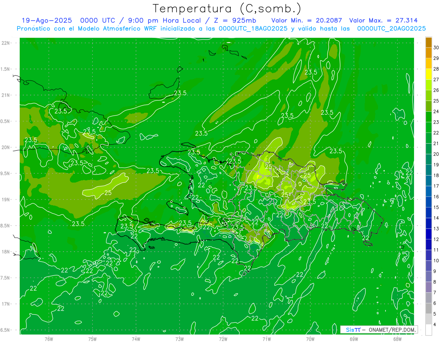Image resolution: width=446 pixels, height=344 pixels.
Task: Click the "73W" longitude axis label
Action: click(180, 339)
